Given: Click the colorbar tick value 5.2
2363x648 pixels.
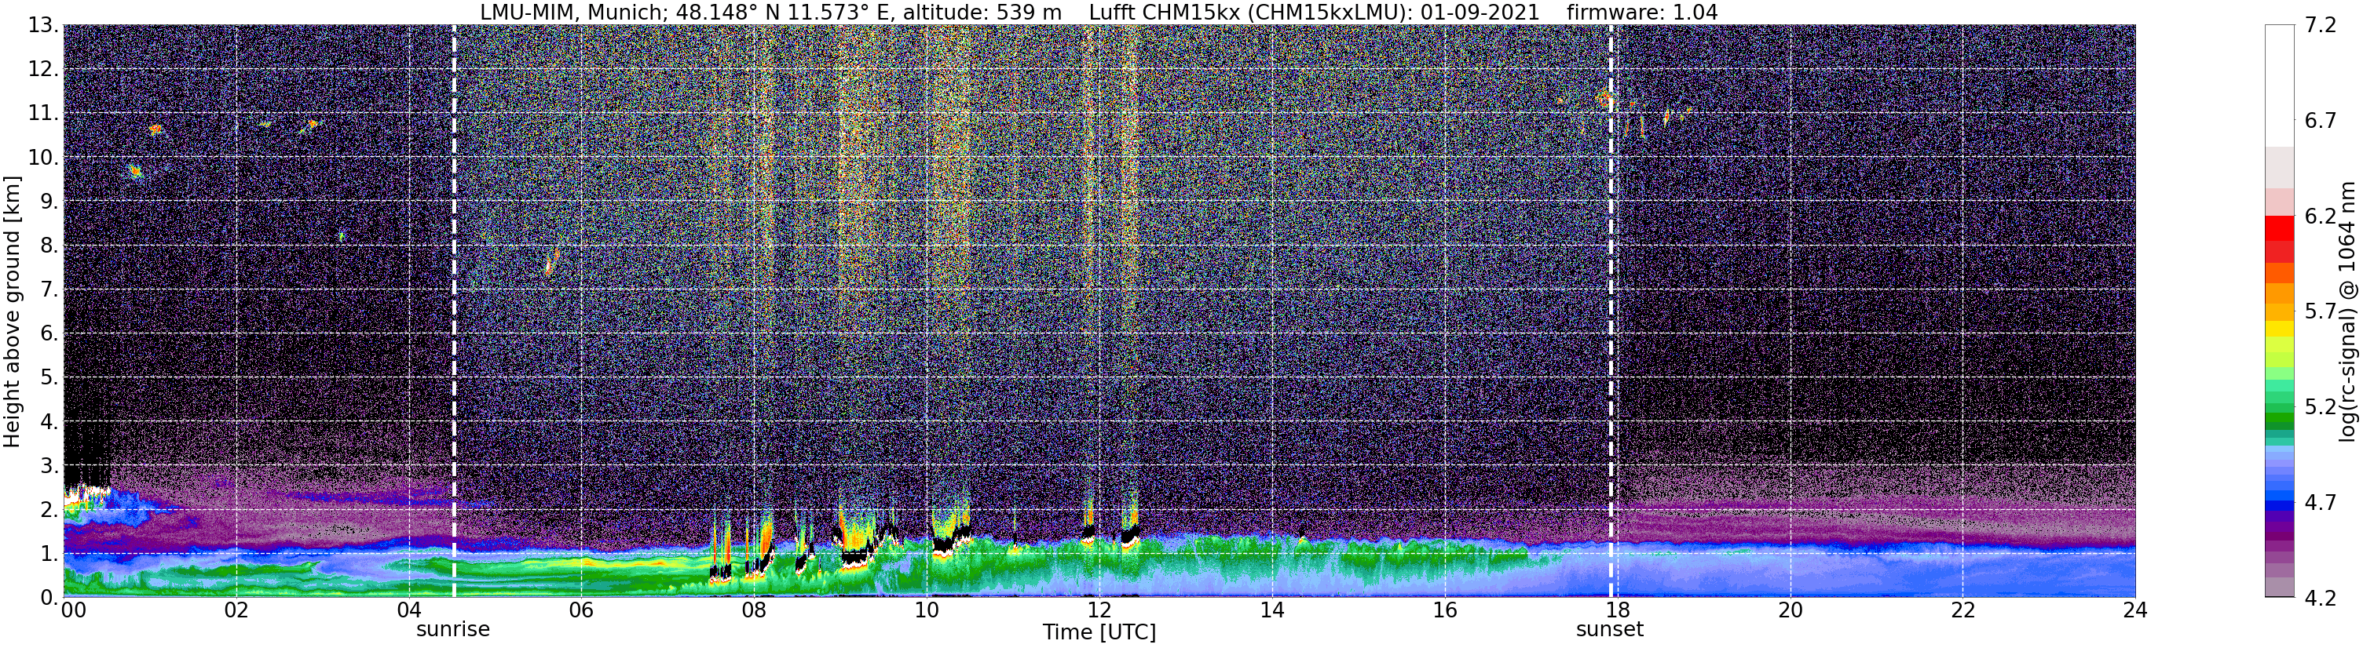Looking at the screenshot, I should point(2321,407).
